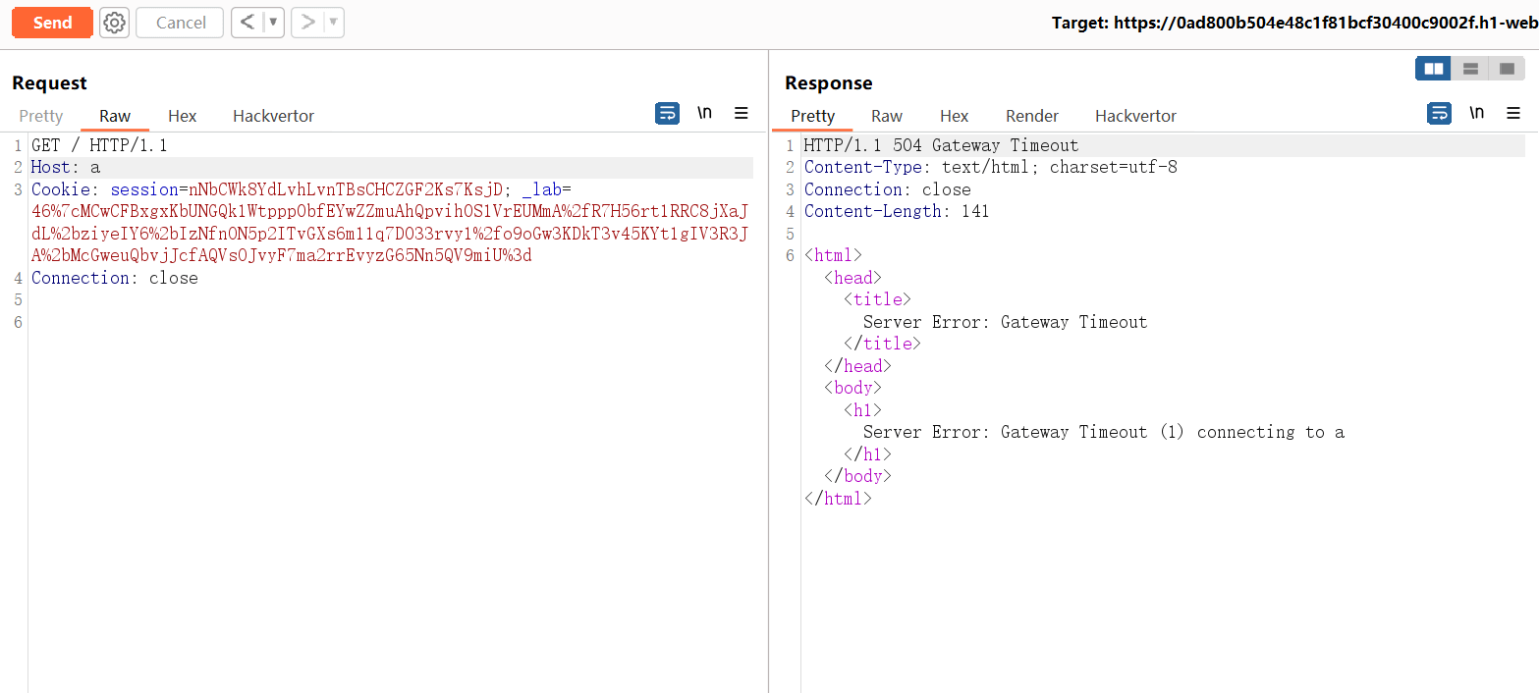The image size is (1539, 693).
Task: Switch to top-bottom stacked layout
Action: coord(1470,69)
